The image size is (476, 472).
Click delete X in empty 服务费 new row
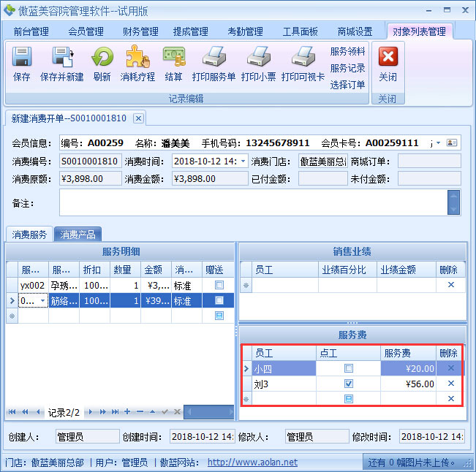click(451, 399)
